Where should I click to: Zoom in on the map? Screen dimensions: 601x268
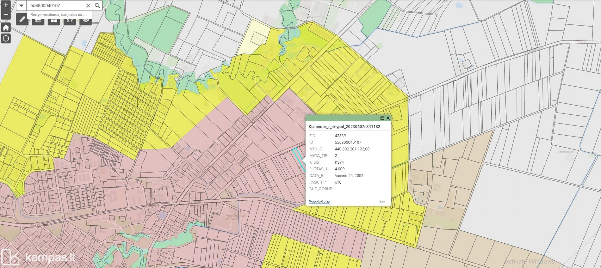click(6, 5)
